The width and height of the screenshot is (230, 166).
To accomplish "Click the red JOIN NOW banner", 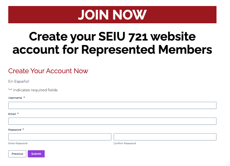I will (112, 15).
